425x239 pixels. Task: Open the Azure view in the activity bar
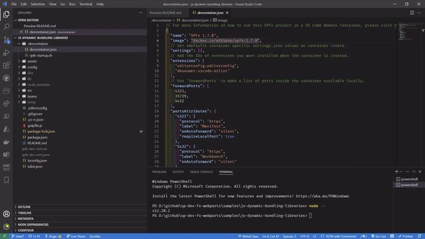[6, 129]
